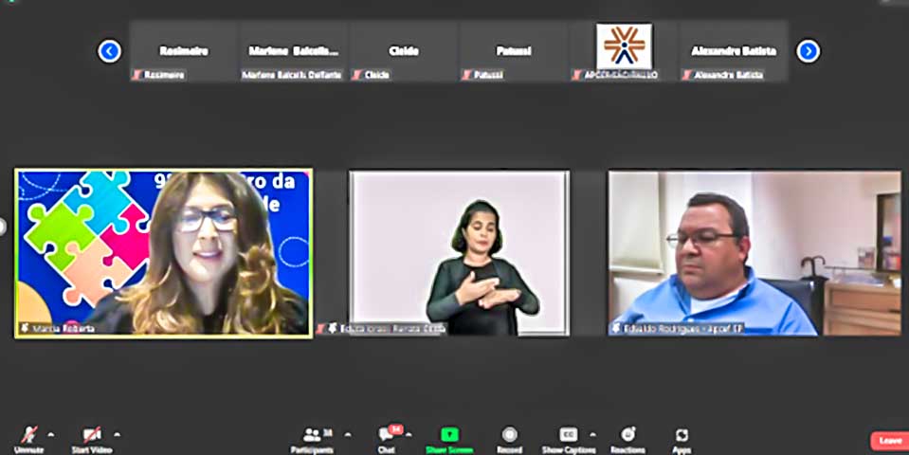
Task: Click the red Leave button
Action: pyautogui.click(x=889, y=441)
